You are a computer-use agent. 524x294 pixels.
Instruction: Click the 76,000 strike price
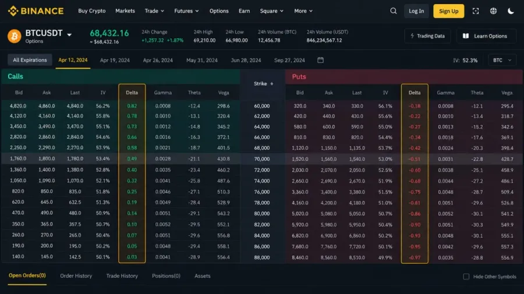[261, 192]
